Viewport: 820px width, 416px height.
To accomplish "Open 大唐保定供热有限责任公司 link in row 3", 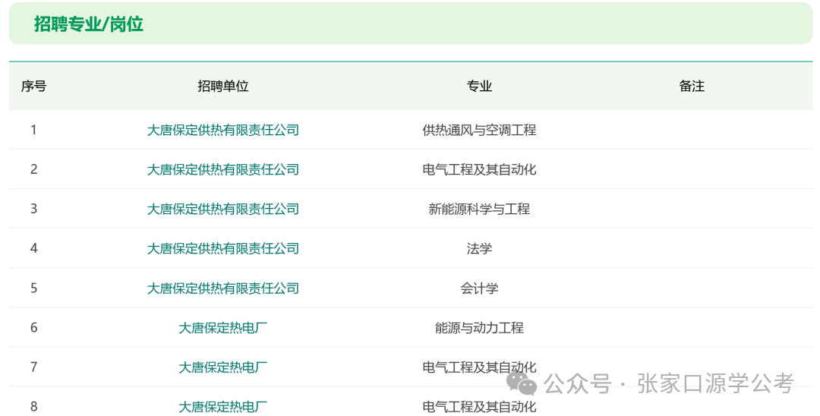I will tap(222, 209).
